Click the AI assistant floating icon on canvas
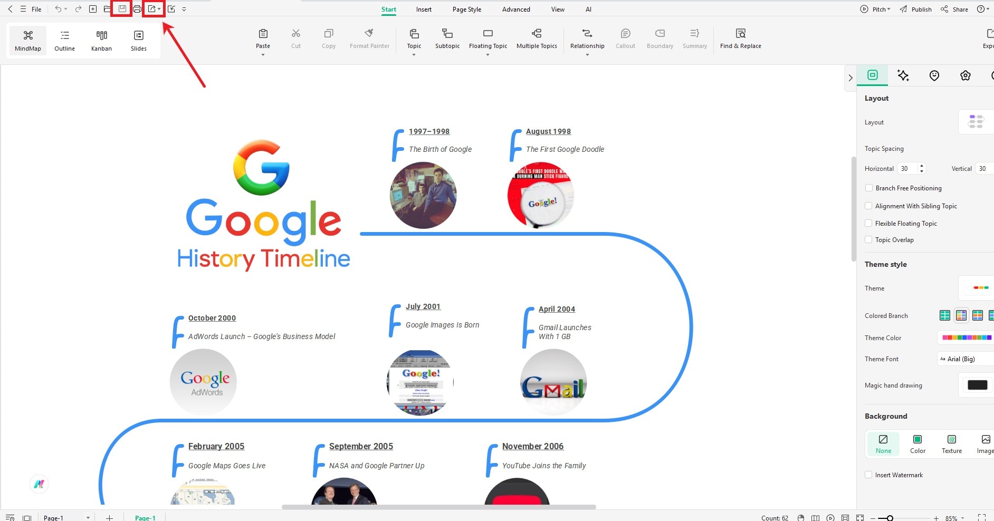Viewport: 994px width, 521px height. (39, 484)
